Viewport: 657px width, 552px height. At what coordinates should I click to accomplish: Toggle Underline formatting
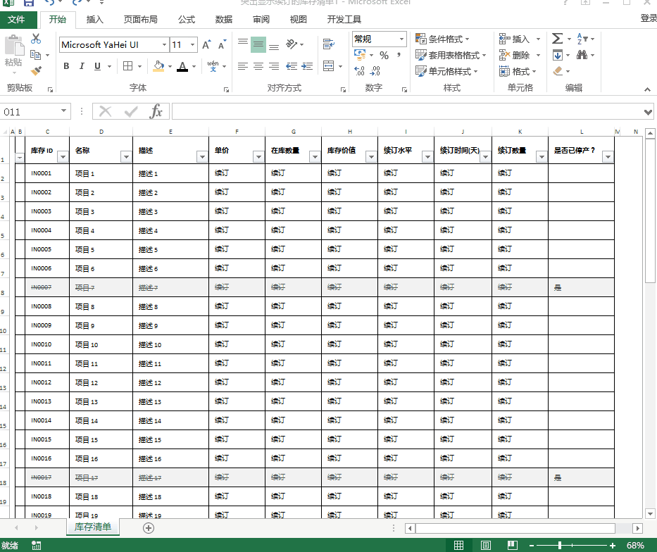[97, 66]
